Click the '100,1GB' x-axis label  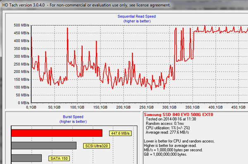point(77,108)
